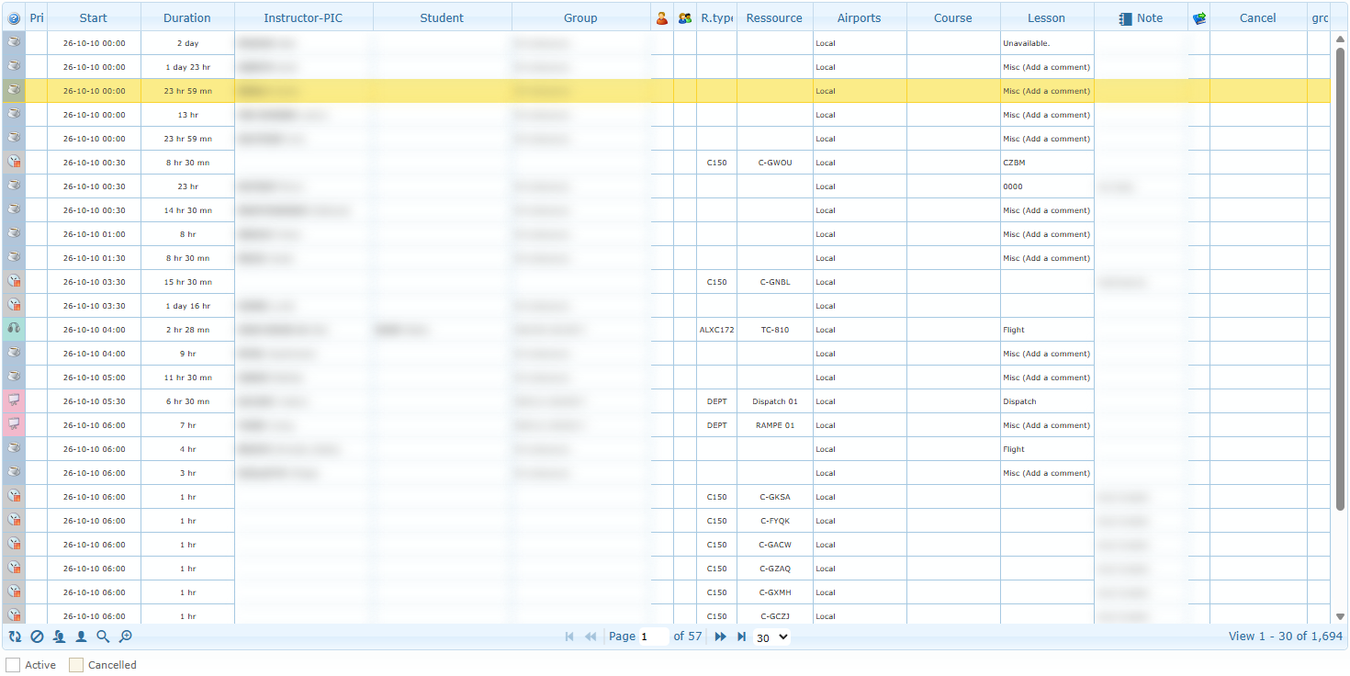Click the single person icon column header

click(662, 17)
